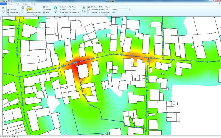Viewport: 221px width, 138px height.
Task: Choose the Localize selection tool
Action: pyautogui.click(x=65, y=7)
